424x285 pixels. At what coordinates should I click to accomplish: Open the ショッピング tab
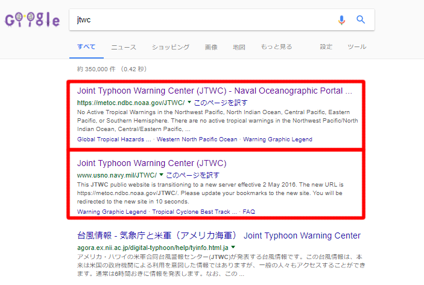click(171, 47)
